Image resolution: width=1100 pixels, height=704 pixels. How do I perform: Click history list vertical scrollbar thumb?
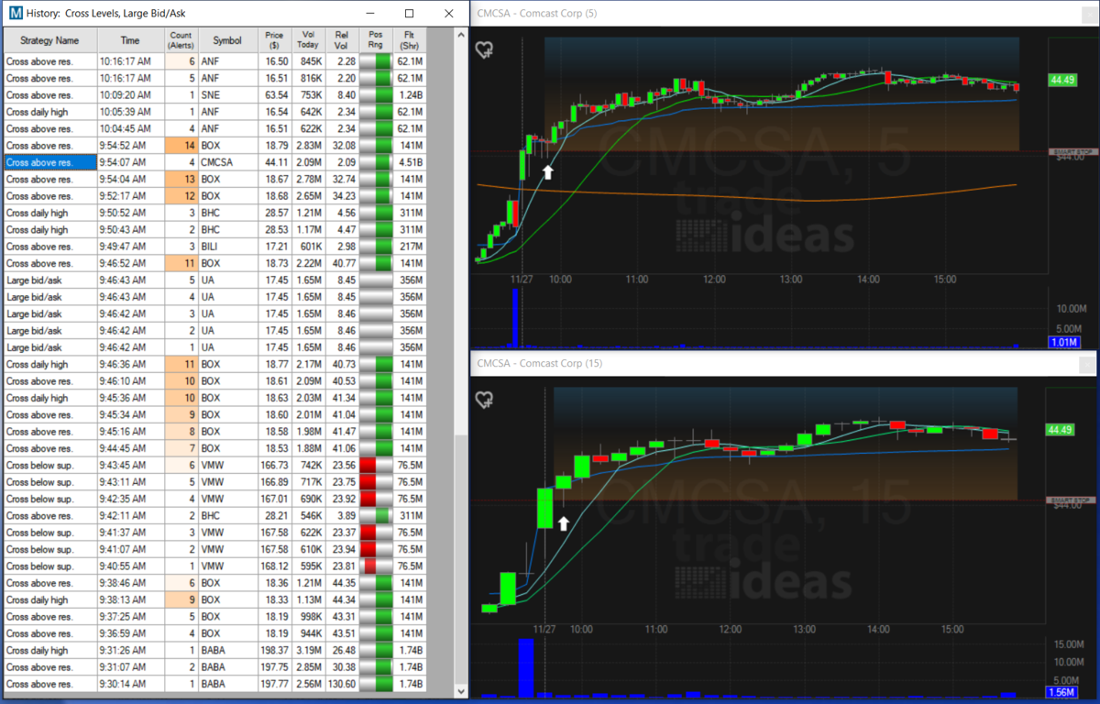tap(460, 559)
